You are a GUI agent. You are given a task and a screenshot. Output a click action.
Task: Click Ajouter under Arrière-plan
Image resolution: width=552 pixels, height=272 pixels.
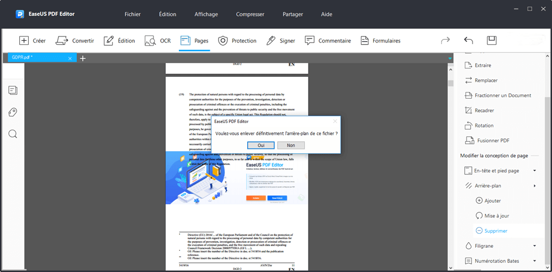(488, 201)
